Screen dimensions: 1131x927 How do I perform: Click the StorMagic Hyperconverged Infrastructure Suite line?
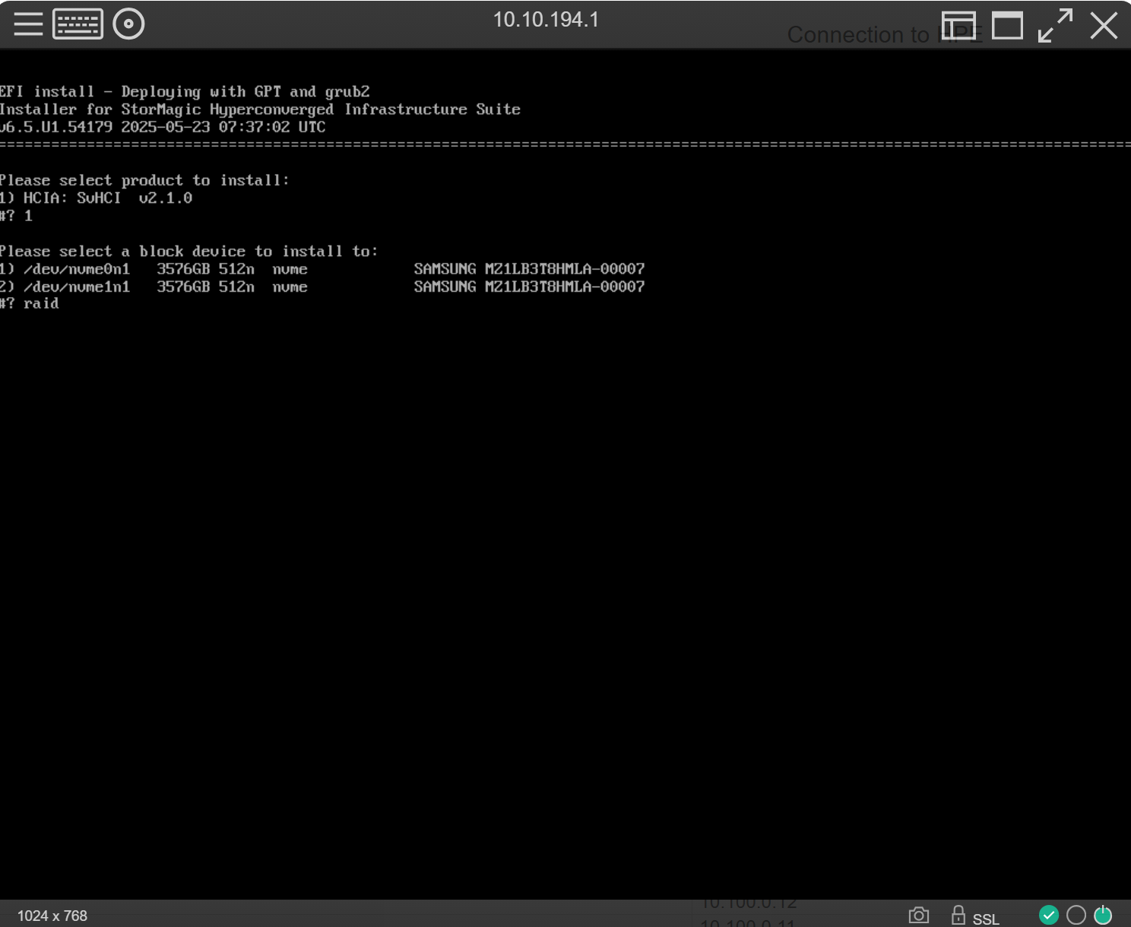(x=260, y=109)
